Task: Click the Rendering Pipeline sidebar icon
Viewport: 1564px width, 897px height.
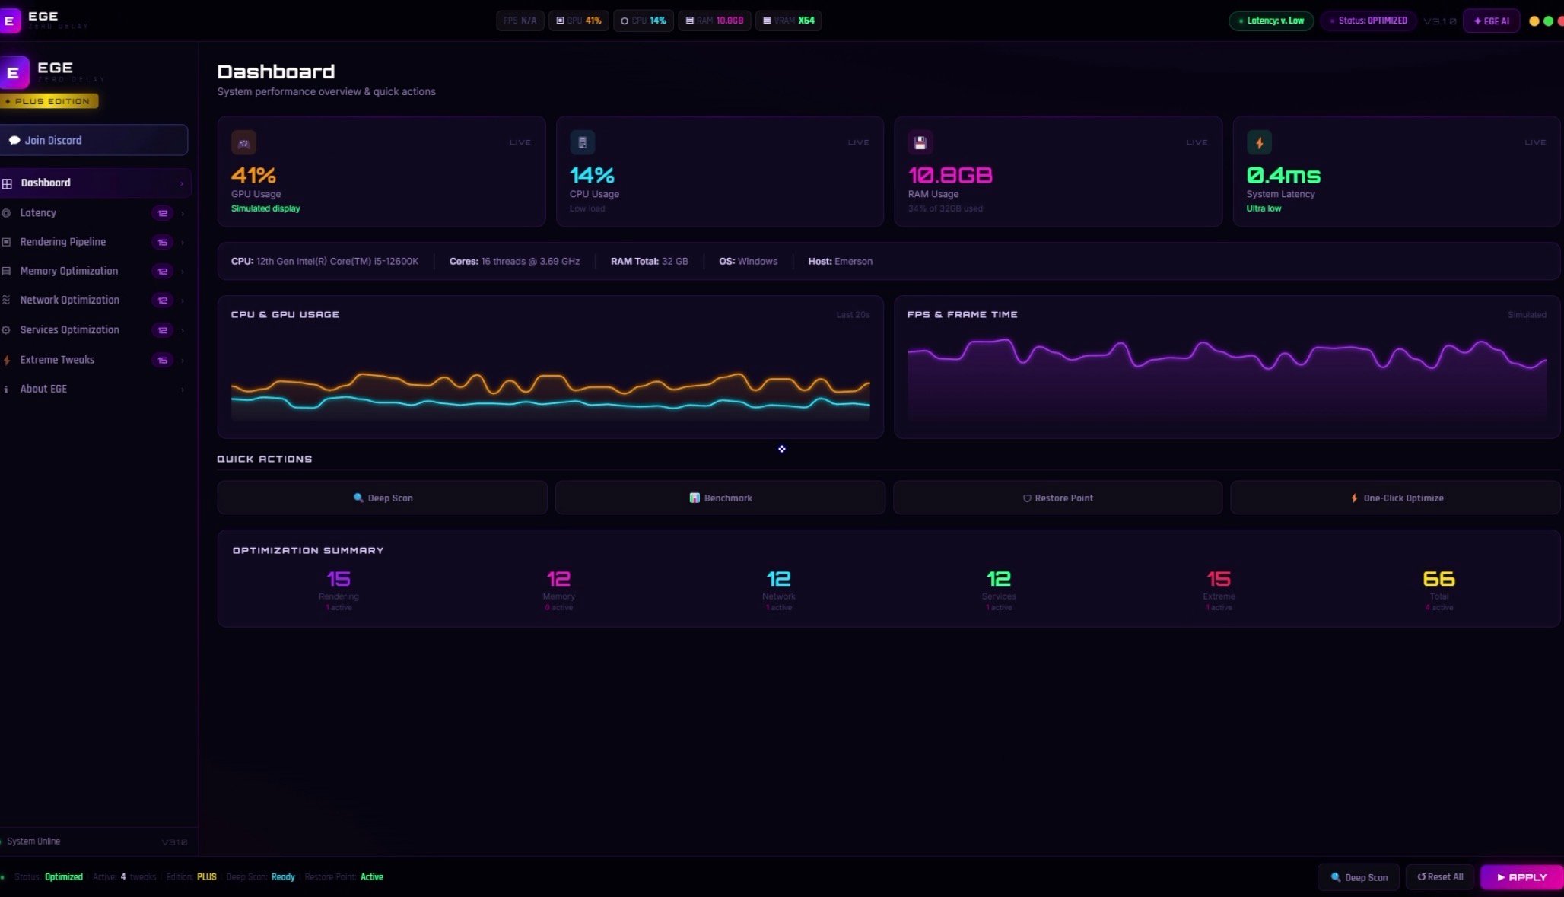Action: coord(6,242)
